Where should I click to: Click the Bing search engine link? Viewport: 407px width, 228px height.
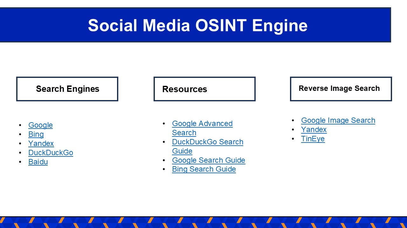coord(36,134)
